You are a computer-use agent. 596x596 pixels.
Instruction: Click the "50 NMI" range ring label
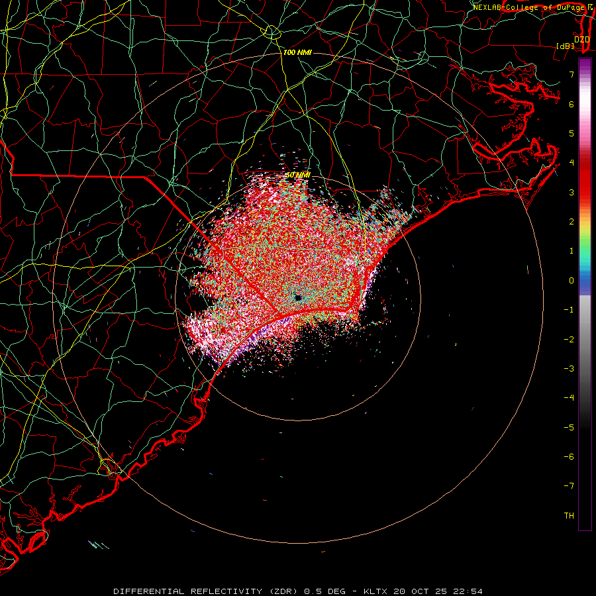point(298,175)
